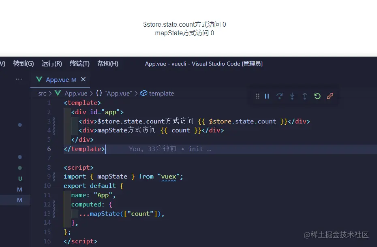Grab the debug toolbar drag handle
This screenshot has height=247, width=377.
pos(257,96)
